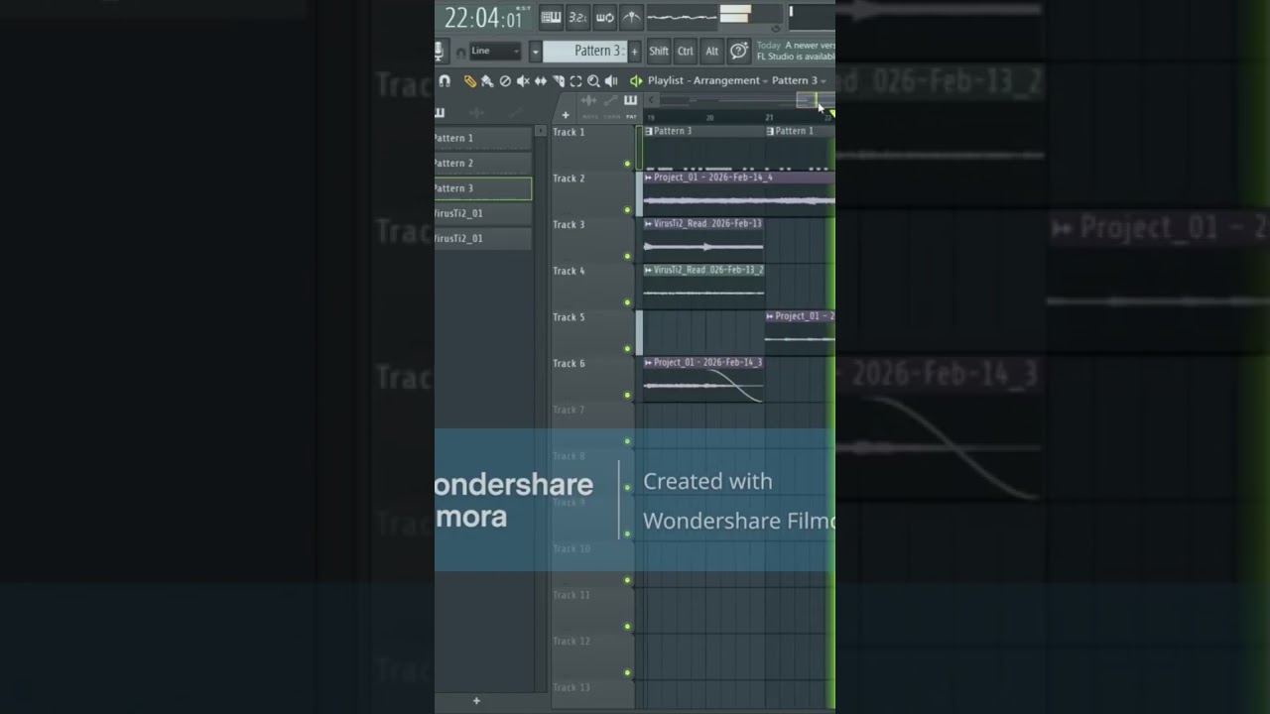The height and width of the screenshot is (714, 1270).
Task: Mute Track 4 with green switch
Action: (x=627, y=302)
